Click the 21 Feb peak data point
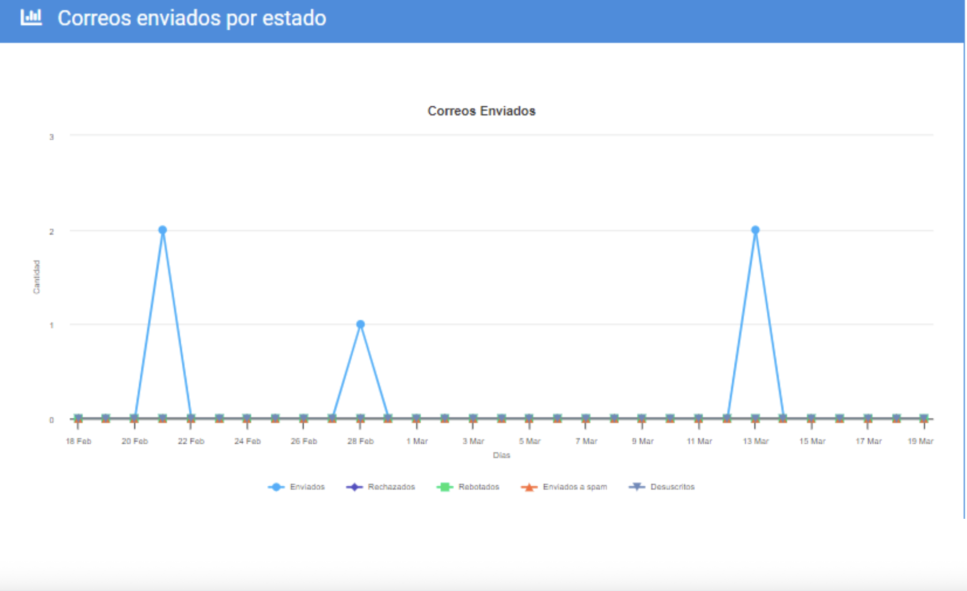The height and width of the screenshot is (591, 967). (x=162, y=230)
